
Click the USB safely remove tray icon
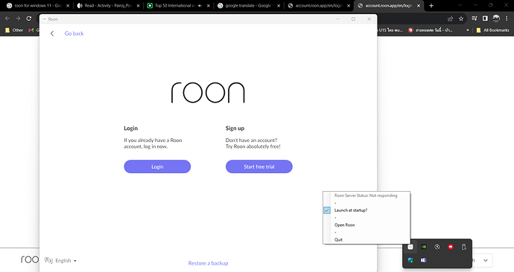click(x=463, y=247)
